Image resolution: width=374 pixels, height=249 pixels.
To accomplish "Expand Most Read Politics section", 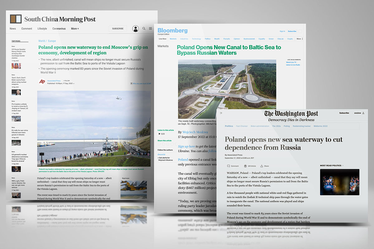I will tap(343, 166).
